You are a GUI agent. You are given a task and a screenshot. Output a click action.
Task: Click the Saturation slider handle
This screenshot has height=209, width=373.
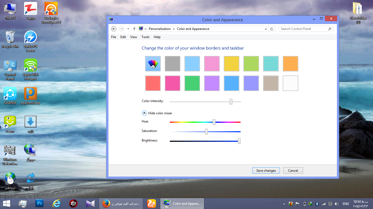point(206,131)
